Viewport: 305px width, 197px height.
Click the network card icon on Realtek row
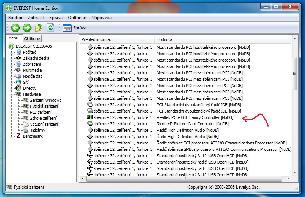point(90,117)
